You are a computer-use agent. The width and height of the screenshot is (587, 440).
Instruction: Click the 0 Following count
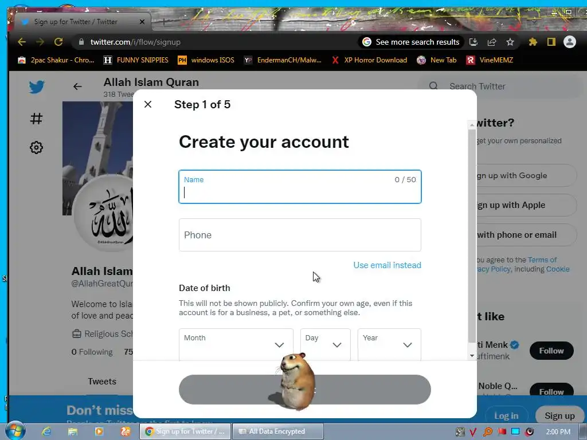(92, 352)
